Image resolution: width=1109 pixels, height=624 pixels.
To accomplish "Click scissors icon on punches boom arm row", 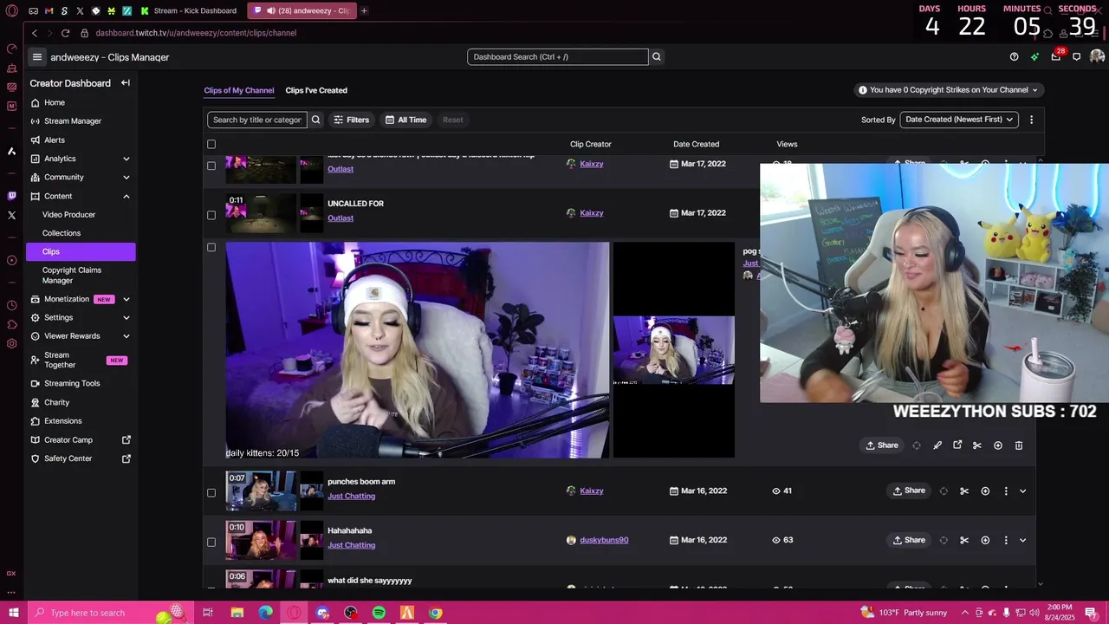I will coord(964,491).
